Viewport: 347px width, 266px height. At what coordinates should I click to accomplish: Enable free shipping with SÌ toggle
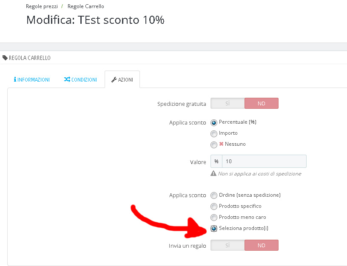(228, 103)
